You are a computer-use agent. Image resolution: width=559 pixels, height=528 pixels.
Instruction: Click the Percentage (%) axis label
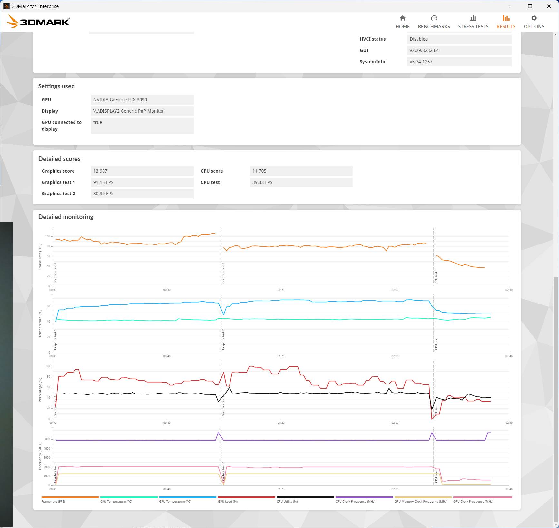click(x=40, y=390)
